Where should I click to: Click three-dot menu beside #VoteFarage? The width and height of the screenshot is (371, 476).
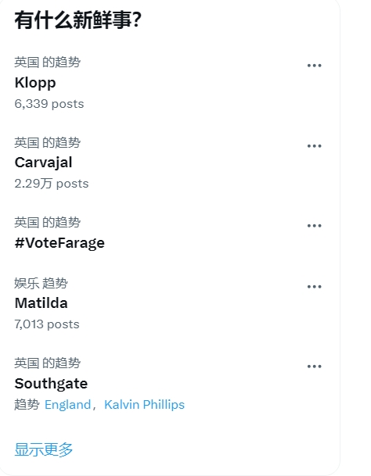[314, 226]
